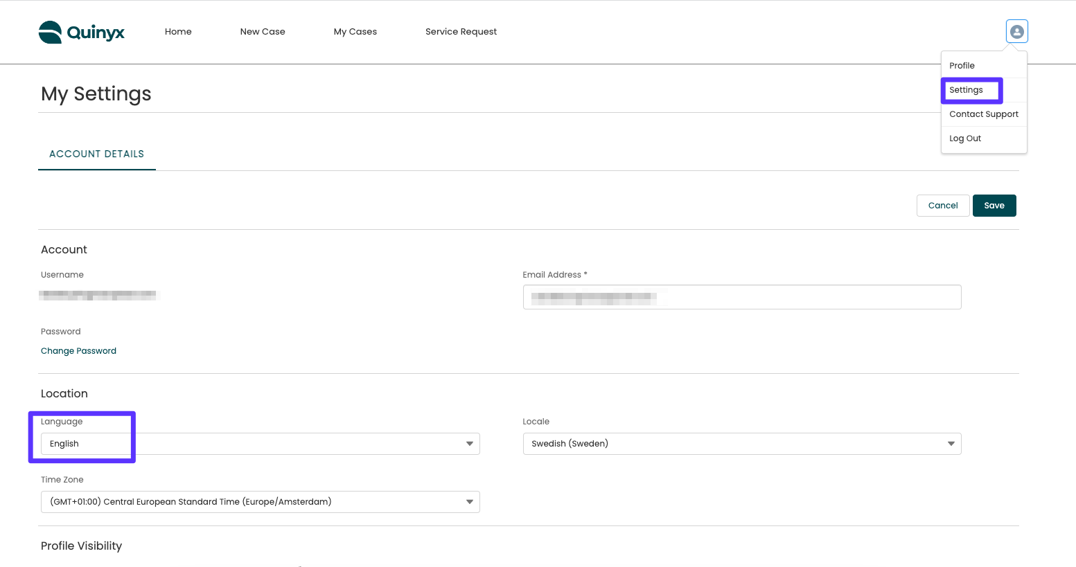Choose Settings in the user menu
The height and width of the screenshot is (567, 1076).
pyautogui.click(x=966, y=90)
